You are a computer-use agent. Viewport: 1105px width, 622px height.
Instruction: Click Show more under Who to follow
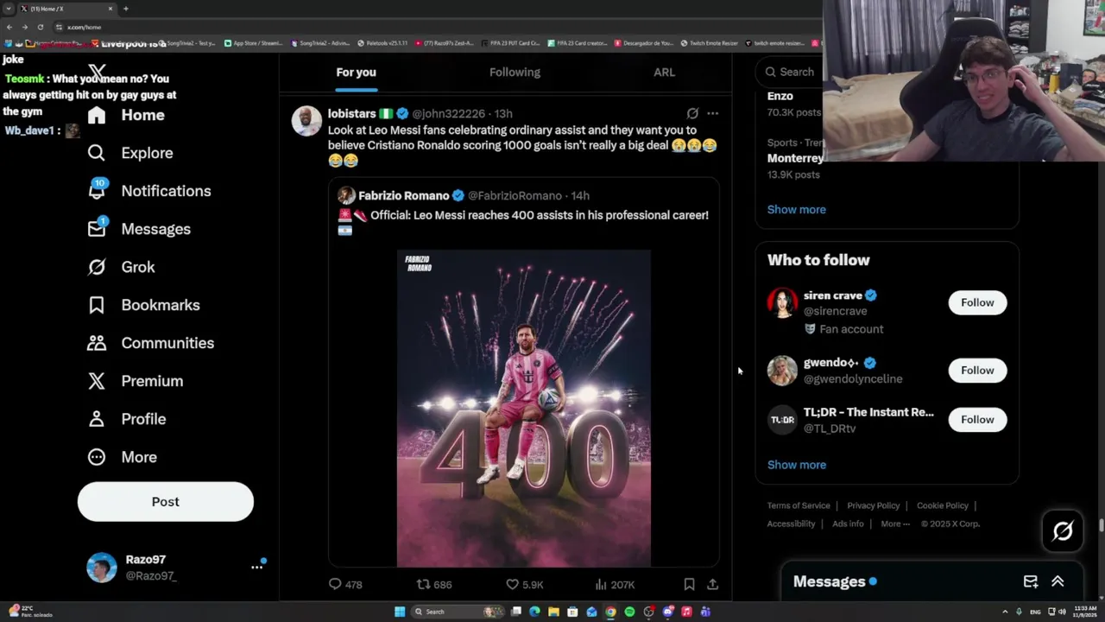tap(797, 465)
